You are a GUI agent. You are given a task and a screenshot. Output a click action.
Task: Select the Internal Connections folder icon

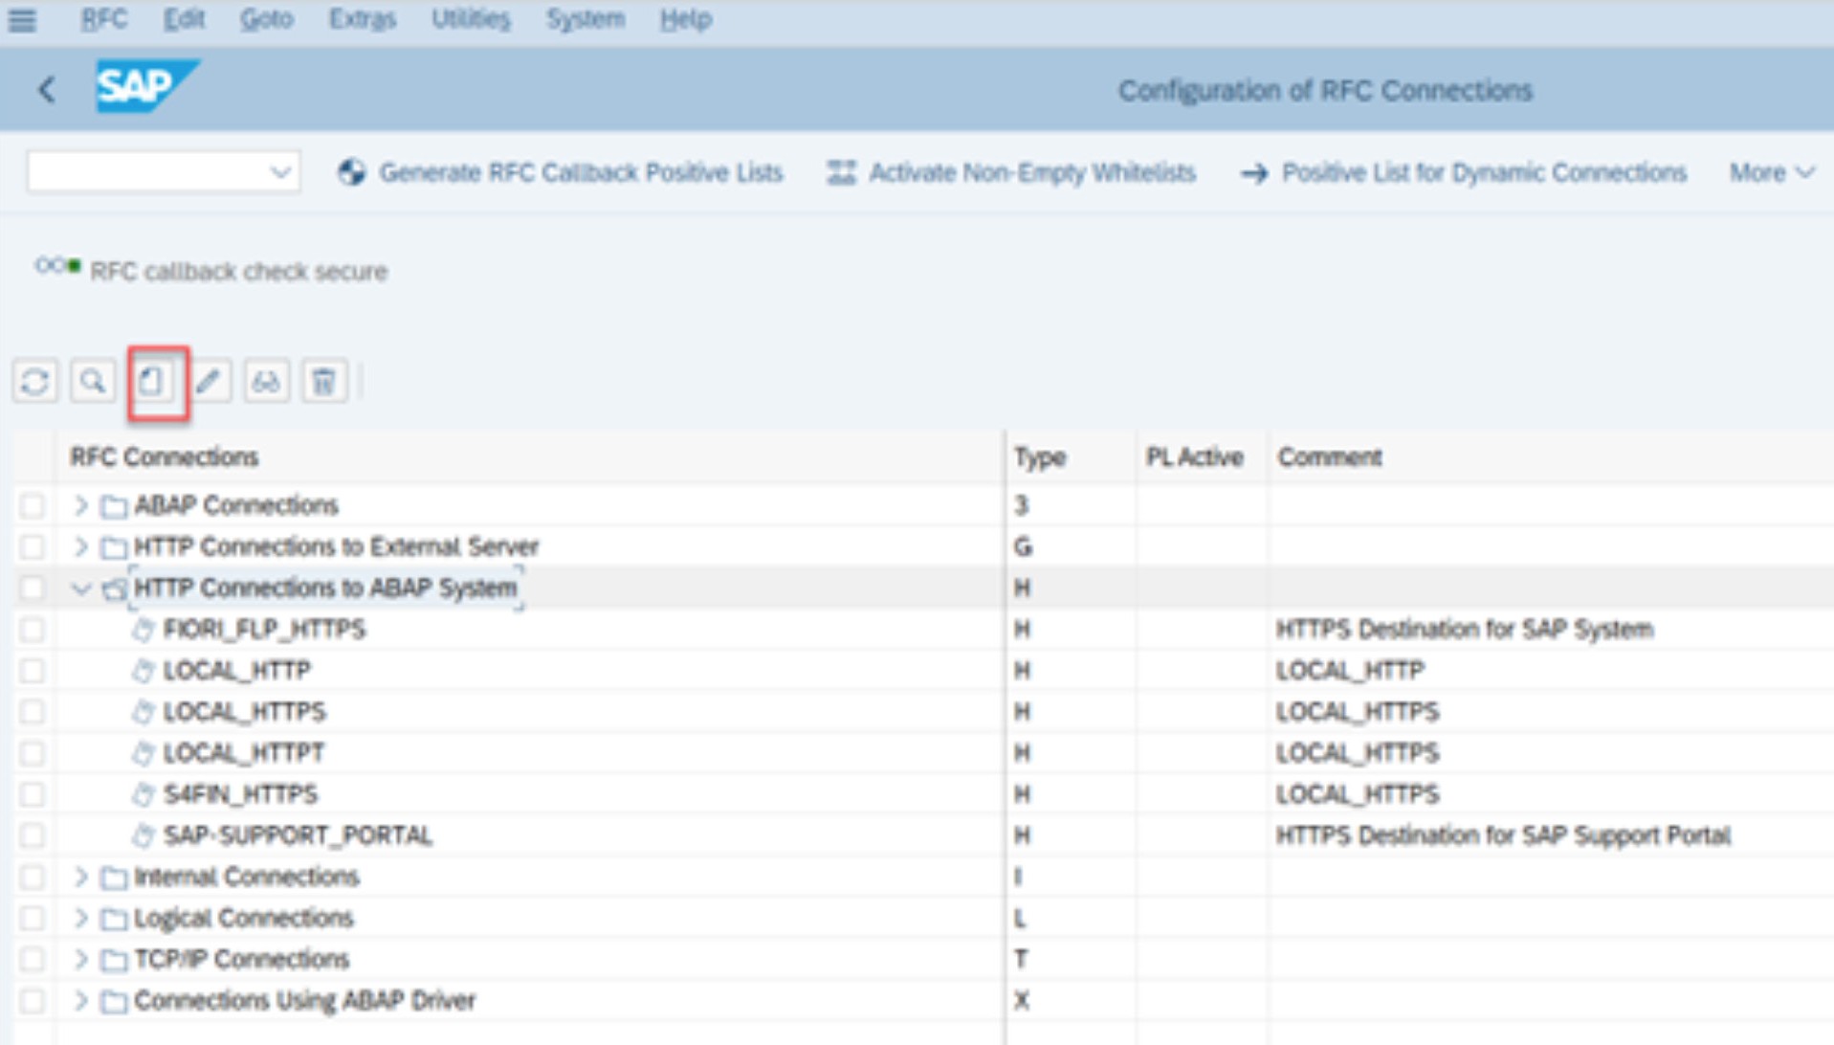point(114,878)
